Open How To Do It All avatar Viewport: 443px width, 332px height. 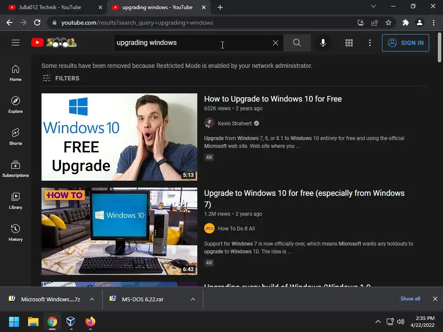pyautogui.click(x=209, y=228)
